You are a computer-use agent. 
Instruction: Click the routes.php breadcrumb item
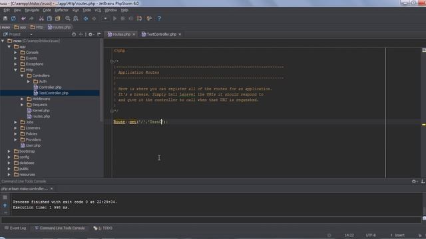point(59,27)
